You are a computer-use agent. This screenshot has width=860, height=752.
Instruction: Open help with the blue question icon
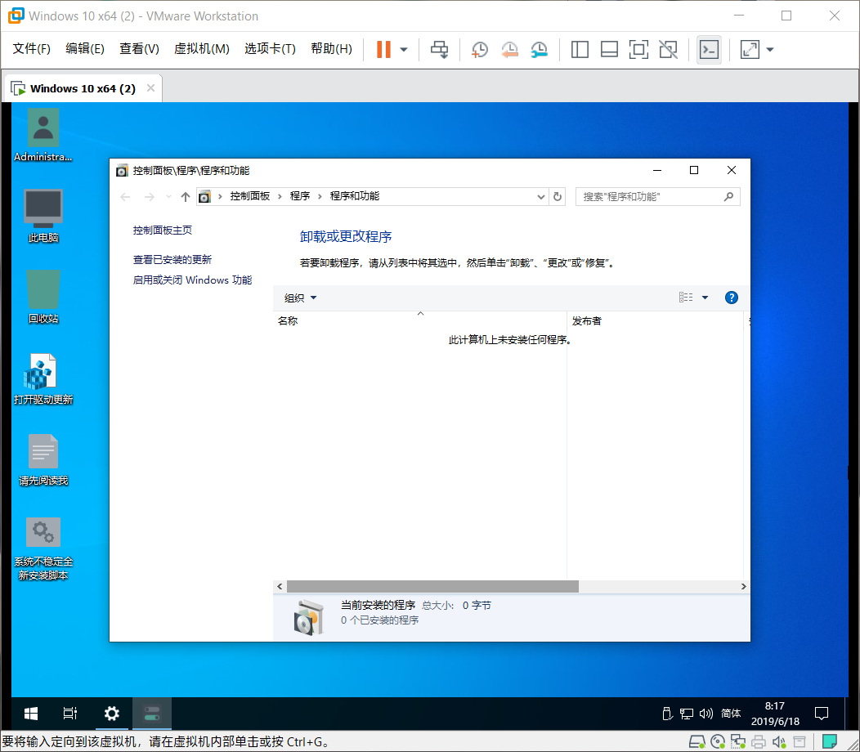(x=731, y=298)
